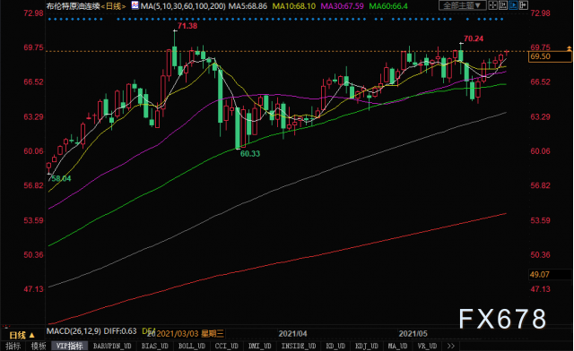This screenshot has height=351, width=574.
Task: Select the BOLL_UD indicator
Action: point(191,346)
